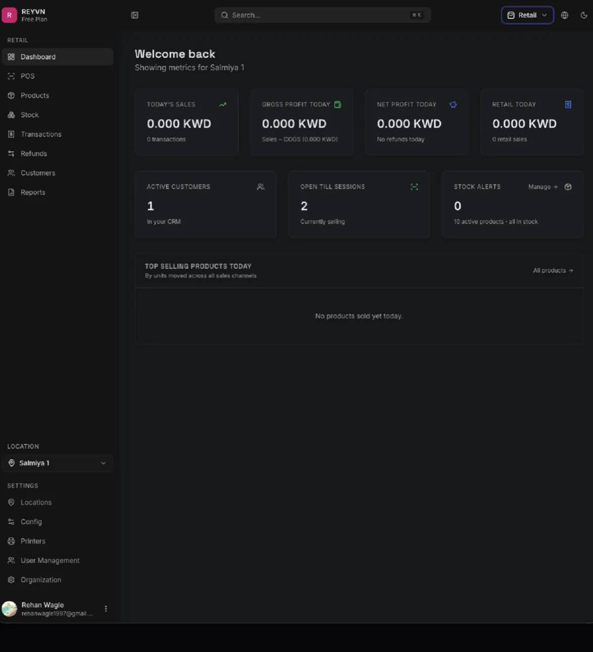
Task: Click Net Profit Today piggy icon
Action: point(453,105)
